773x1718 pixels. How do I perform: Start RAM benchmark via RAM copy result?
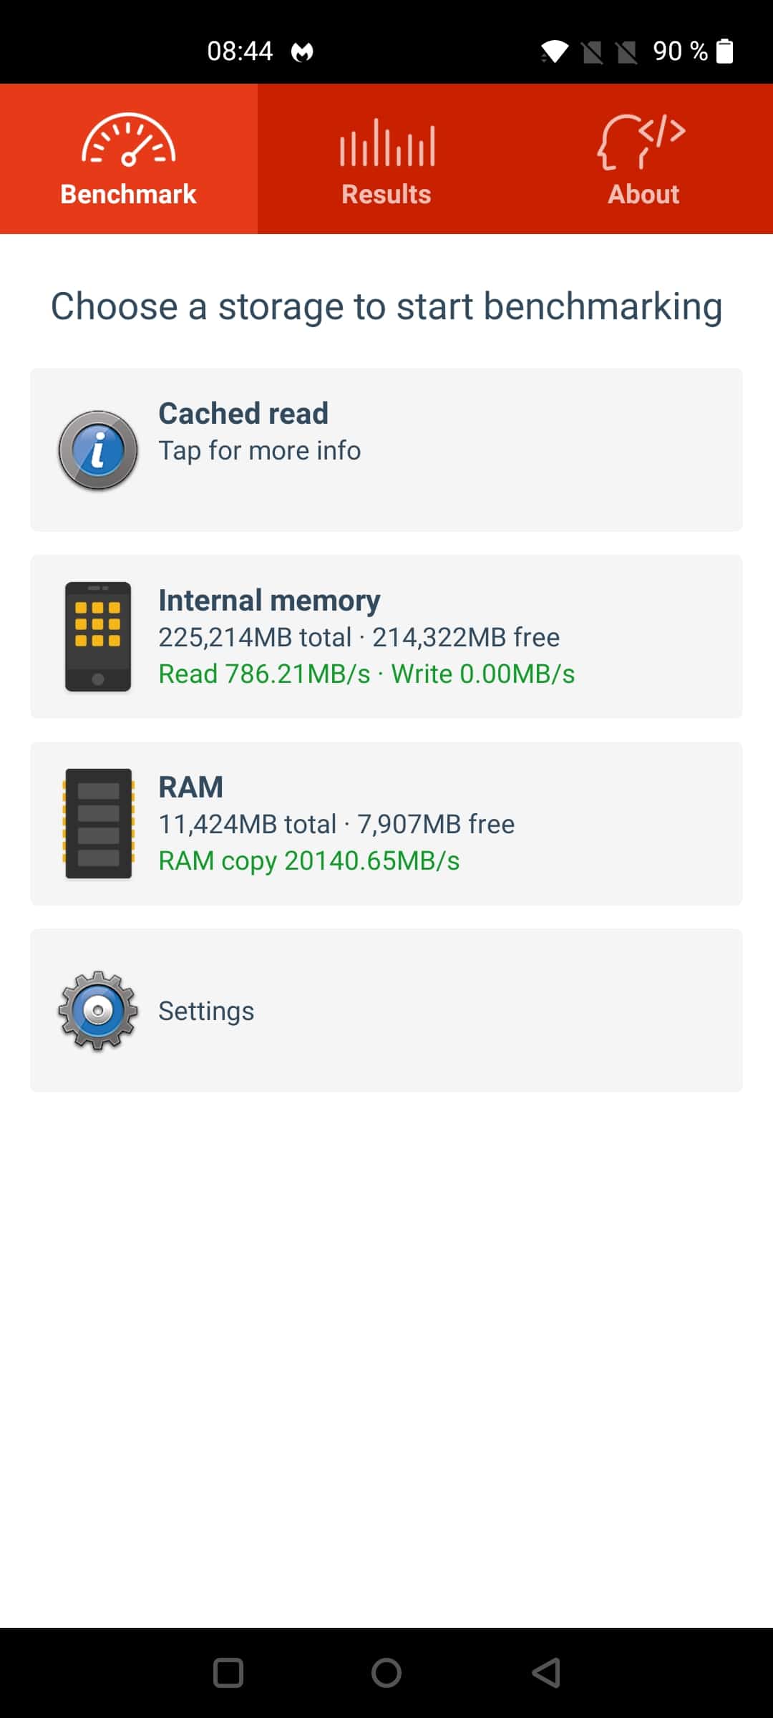pos(309,861)
